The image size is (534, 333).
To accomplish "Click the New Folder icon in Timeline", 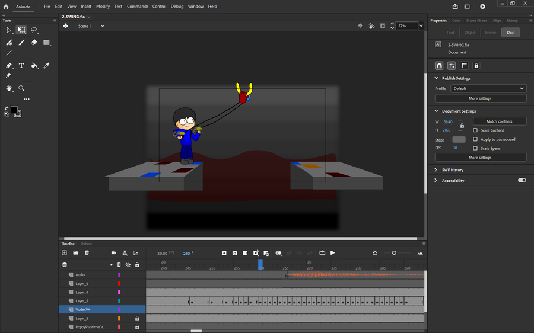I will coord(75,253).
